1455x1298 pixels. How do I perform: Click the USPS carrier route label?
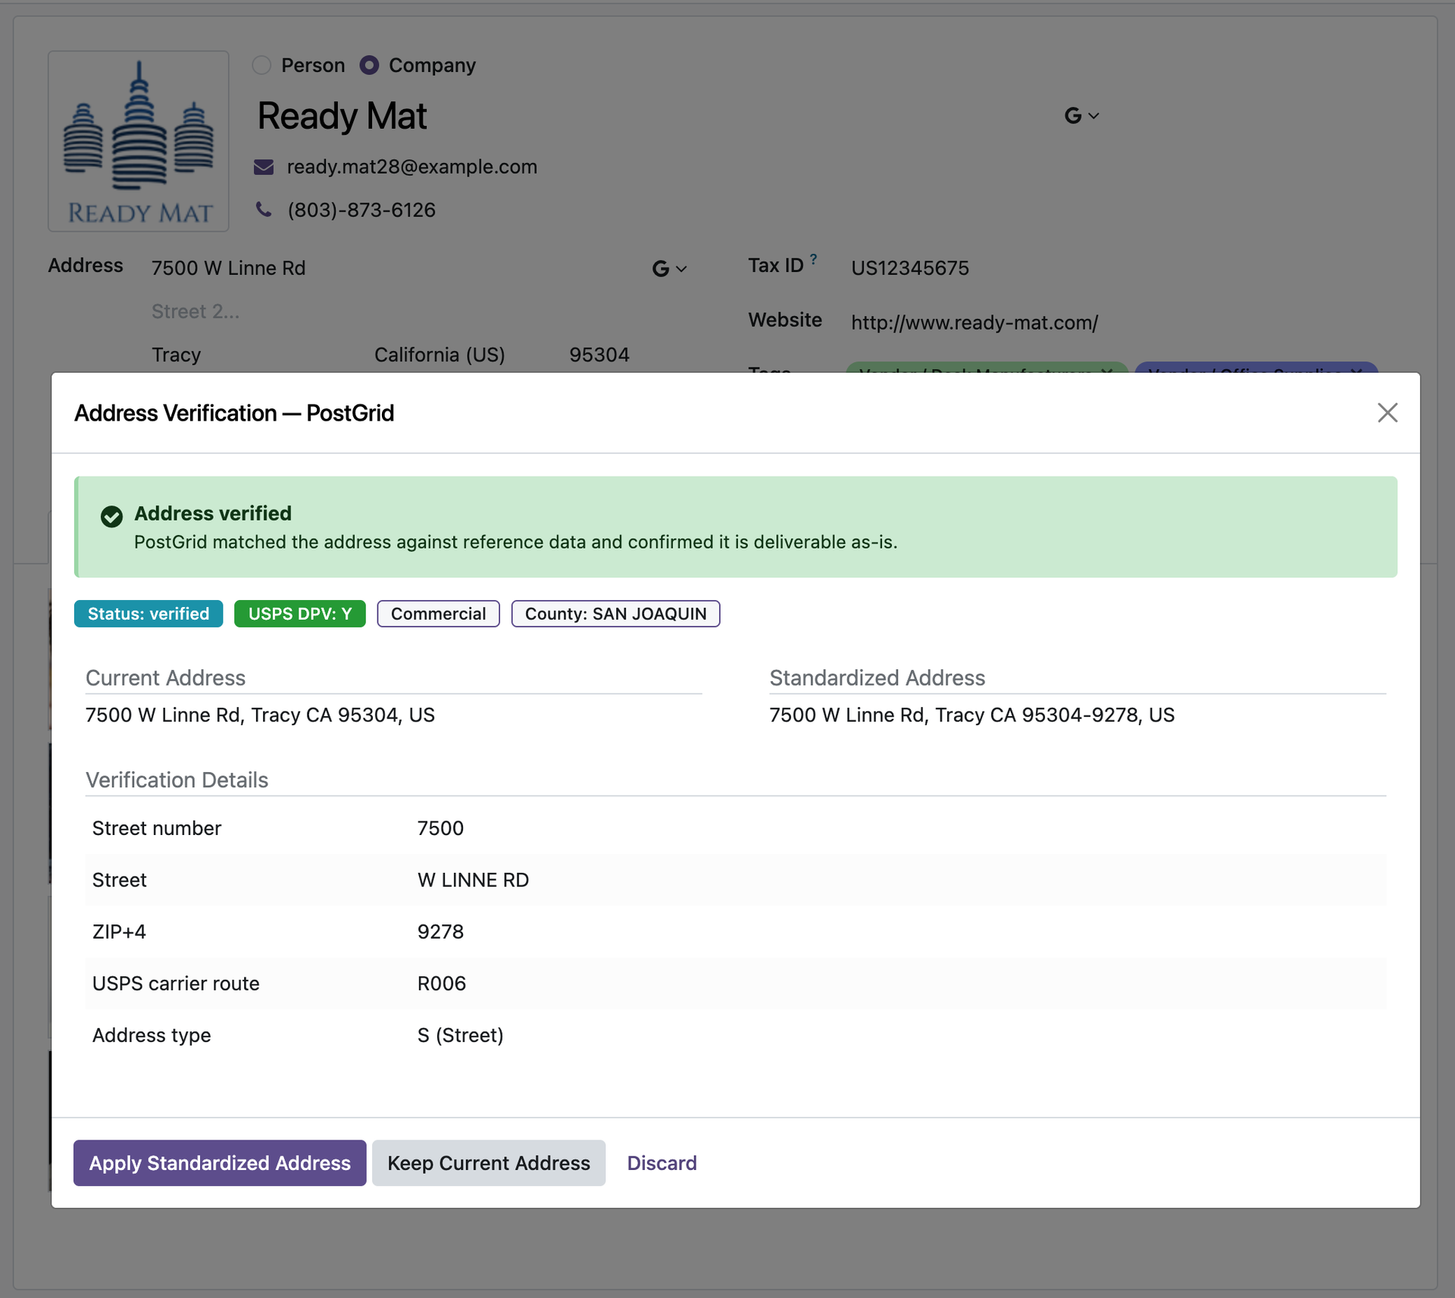176,984
